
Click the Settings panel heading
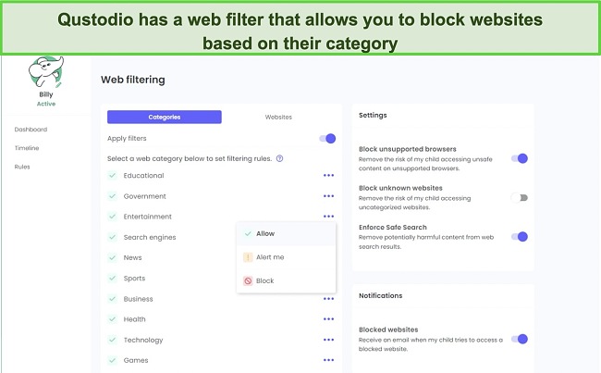373,115
